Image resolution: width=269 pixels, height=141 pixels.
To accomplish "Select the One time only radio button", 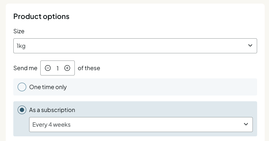I will pos(22,87).
